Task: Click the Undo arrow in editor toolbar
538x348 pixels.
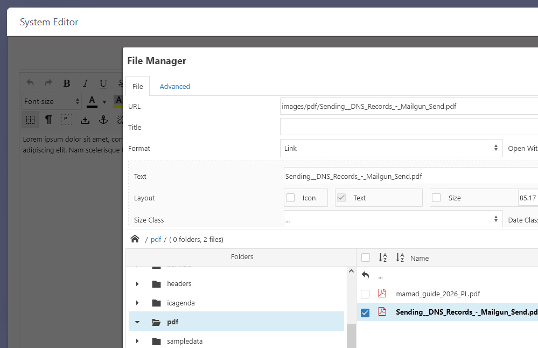Action: pos(30,83)
